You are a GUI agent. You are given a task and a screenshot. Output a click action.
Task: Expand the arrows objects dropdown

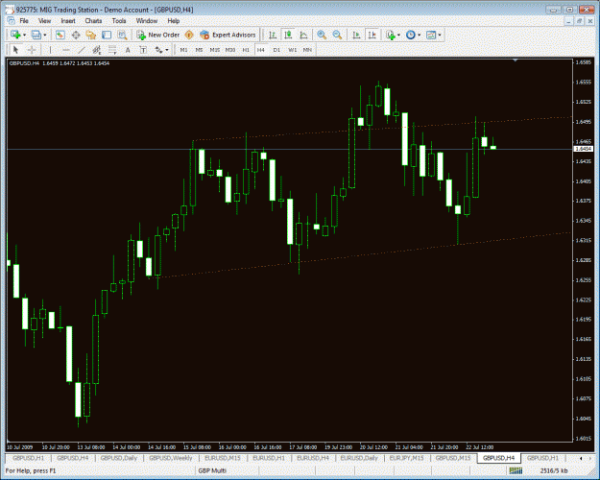(x=167, y=50)
